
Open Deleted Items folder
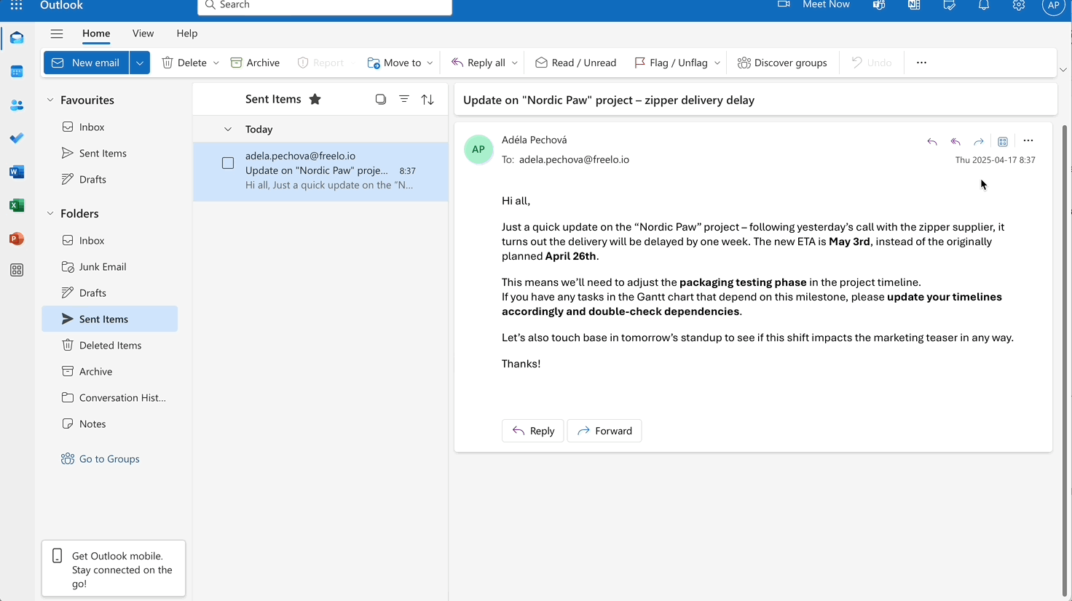click(109, 345)
